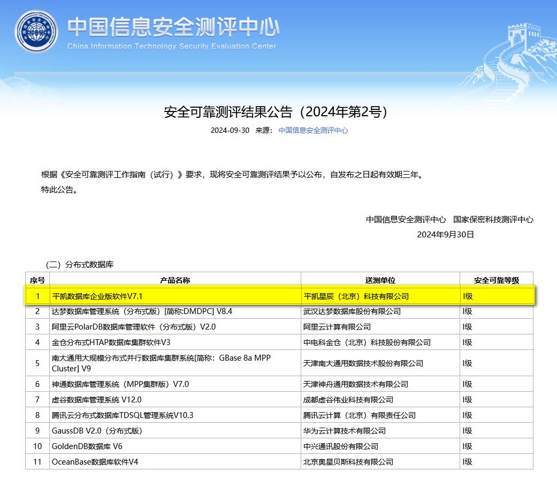Viewport: 557px width, 478px height.
Task: Click the 送测单位 column header
Action: 380,280
